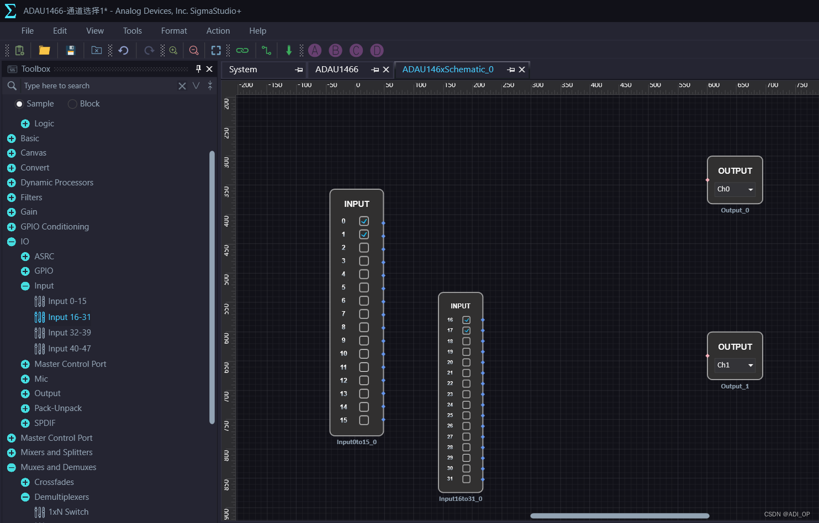Screen dimensions: 819x523
Task: Close the ADAU1466 tab
Action: pyautogui.click(x=386, y=70)
